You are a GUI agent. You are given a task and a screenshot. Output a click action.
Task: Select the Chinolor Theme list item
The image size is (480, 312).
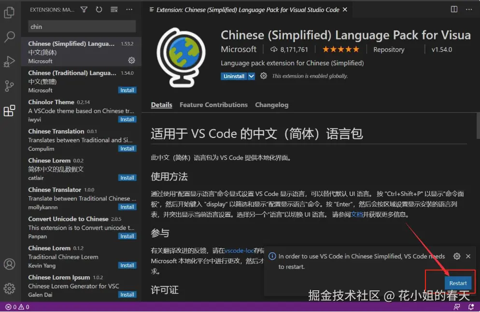(81, 110)
